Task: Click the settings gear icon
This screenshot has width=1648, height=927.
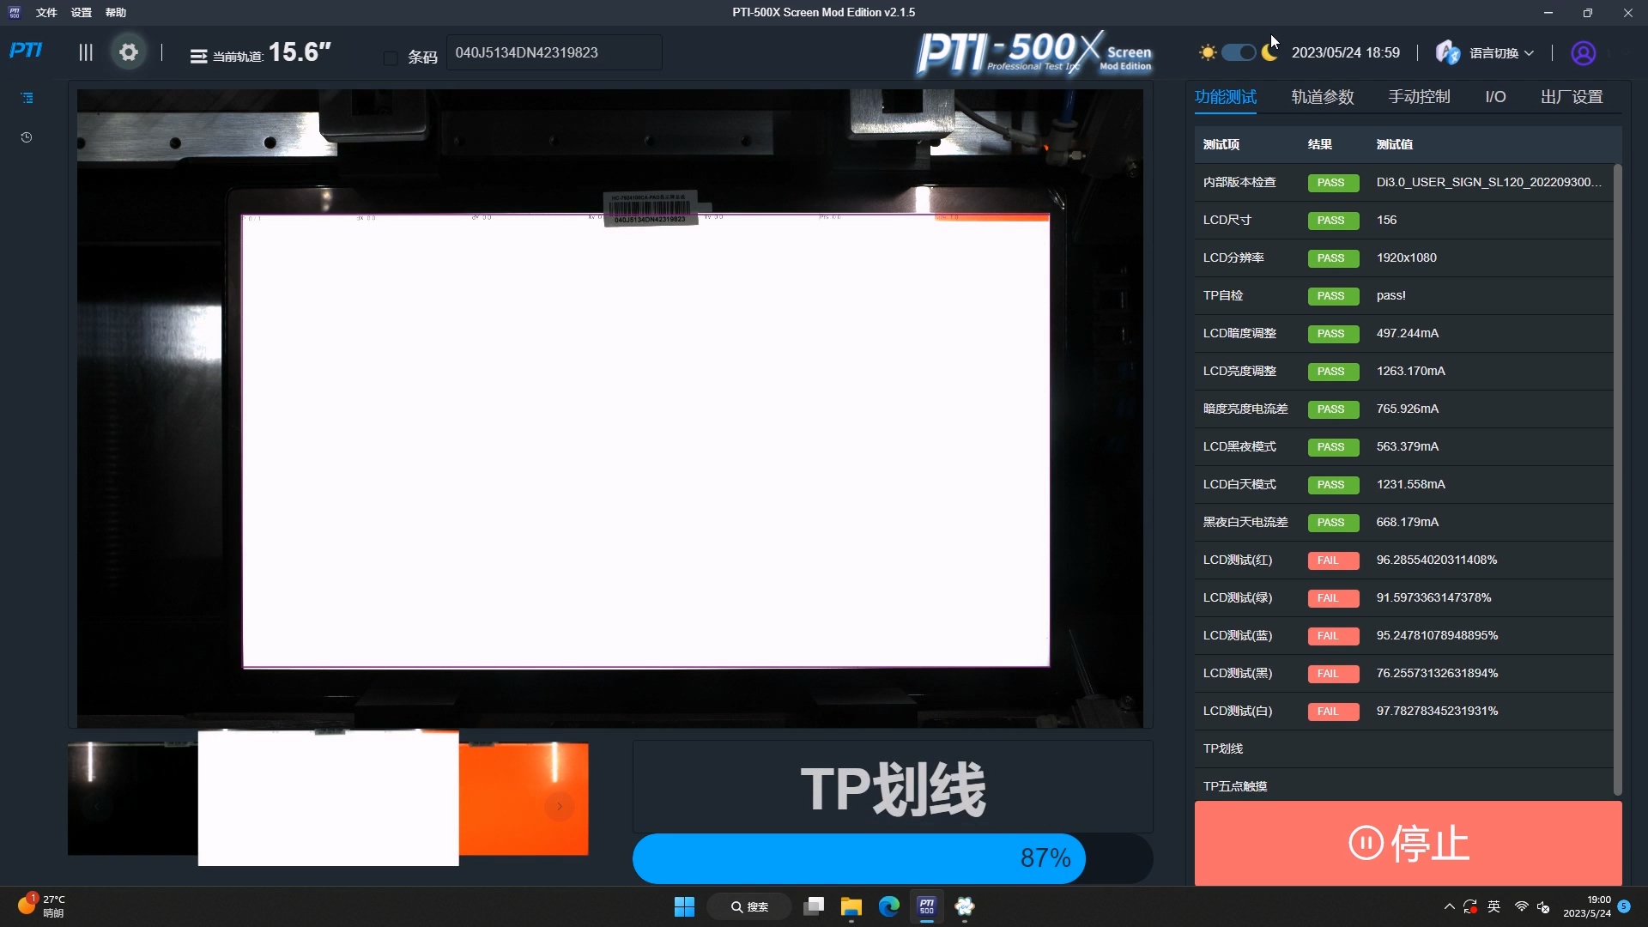Action: pos(129,53)
